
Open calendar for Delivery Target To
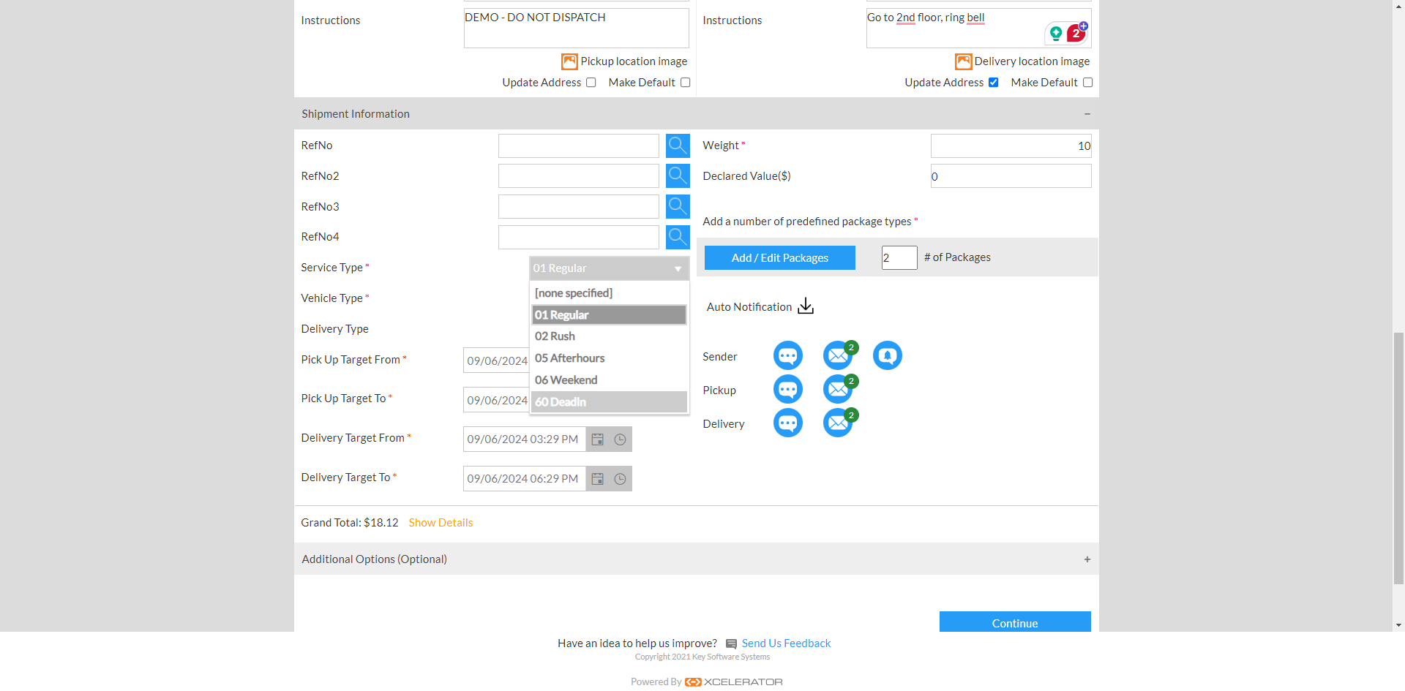pyautogui.click(x=598, y=479)
